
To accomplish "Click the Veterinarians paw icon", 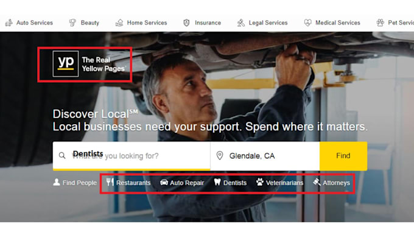I will tap(260, 182).
